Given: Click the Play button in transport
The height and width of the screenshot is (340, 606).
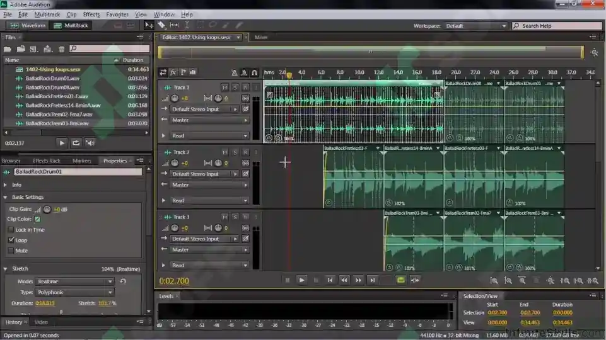Looking at the screenshot, I should [301, 281].
